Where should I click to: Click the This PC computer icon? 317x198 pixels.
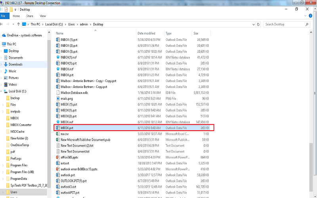click(x=4, y=44)
